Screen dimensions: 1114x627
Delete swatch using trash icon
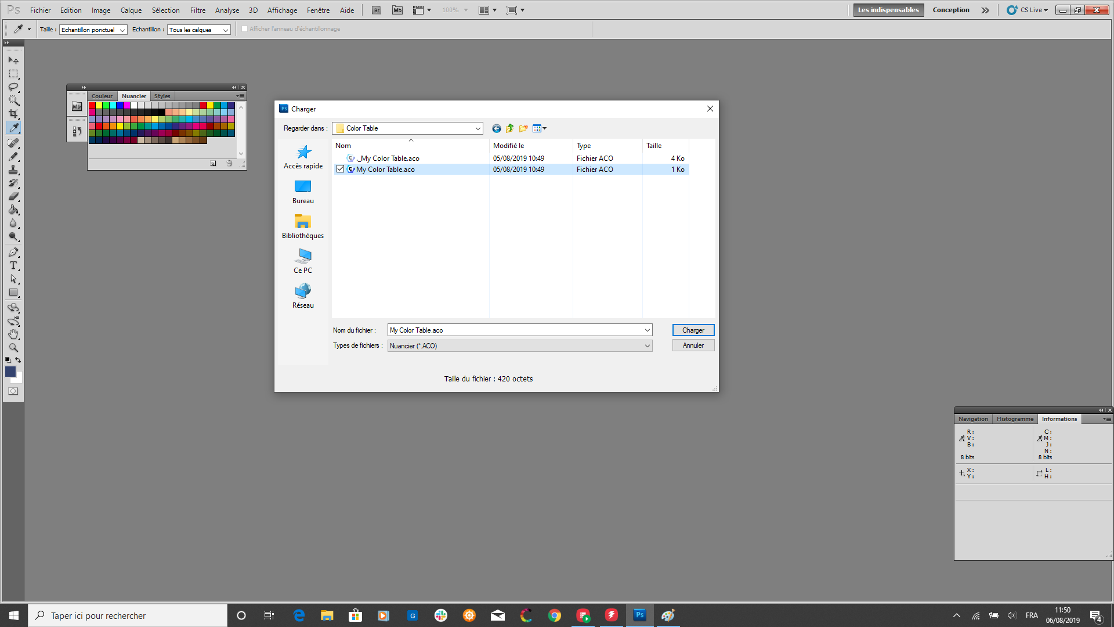(229, 164)
